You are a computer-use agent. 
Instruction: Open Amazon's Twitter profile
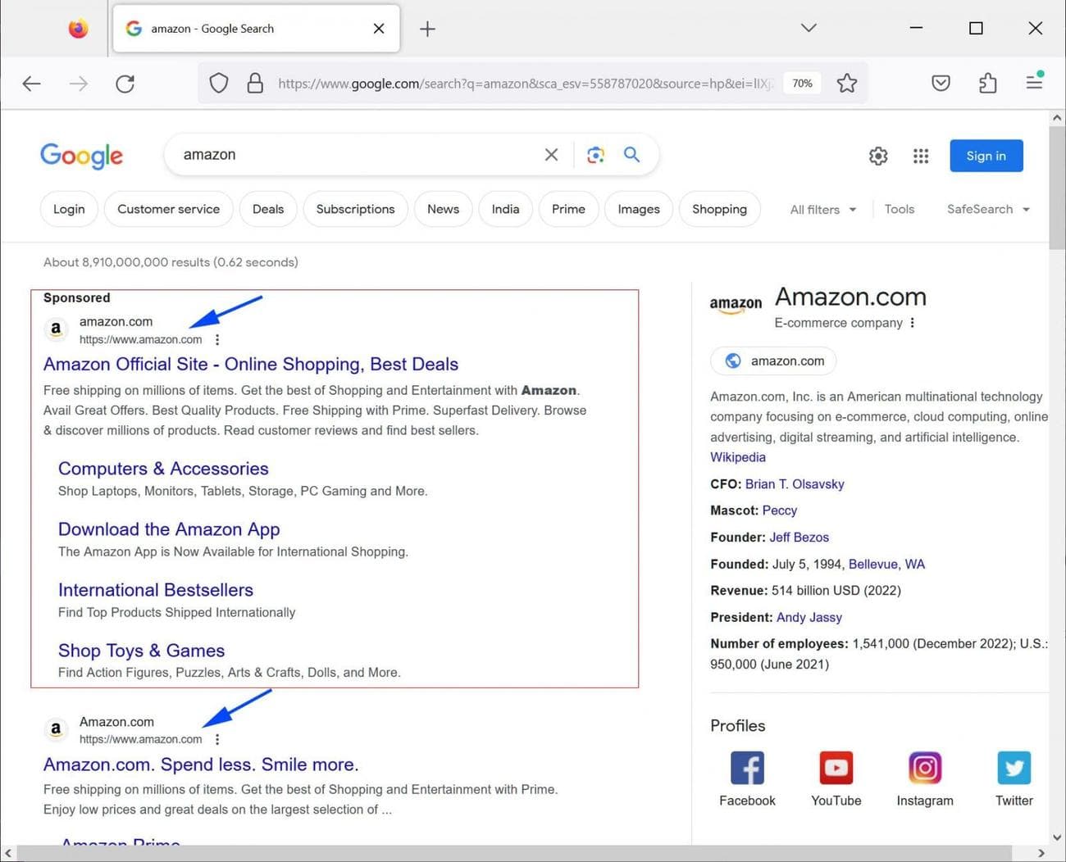tap(1014, 768)
